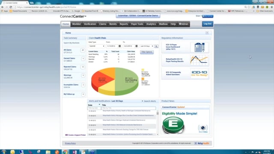
Task: Open Warnings in Task Summary
Action: 68,75
